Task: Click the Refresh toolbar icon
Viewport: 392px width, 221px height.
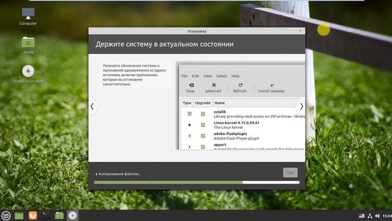Action: pyautogui.click(x=239, y=88)
